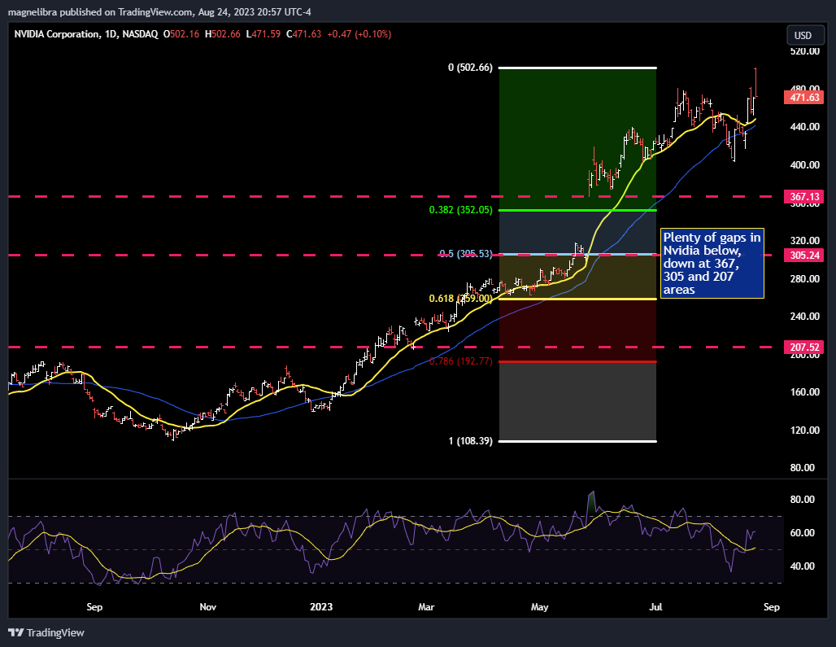Image resolution: width=836 pixels, height=647 pixels.
Task: Select the 367.13 price level label
Action: click(804, 197)
